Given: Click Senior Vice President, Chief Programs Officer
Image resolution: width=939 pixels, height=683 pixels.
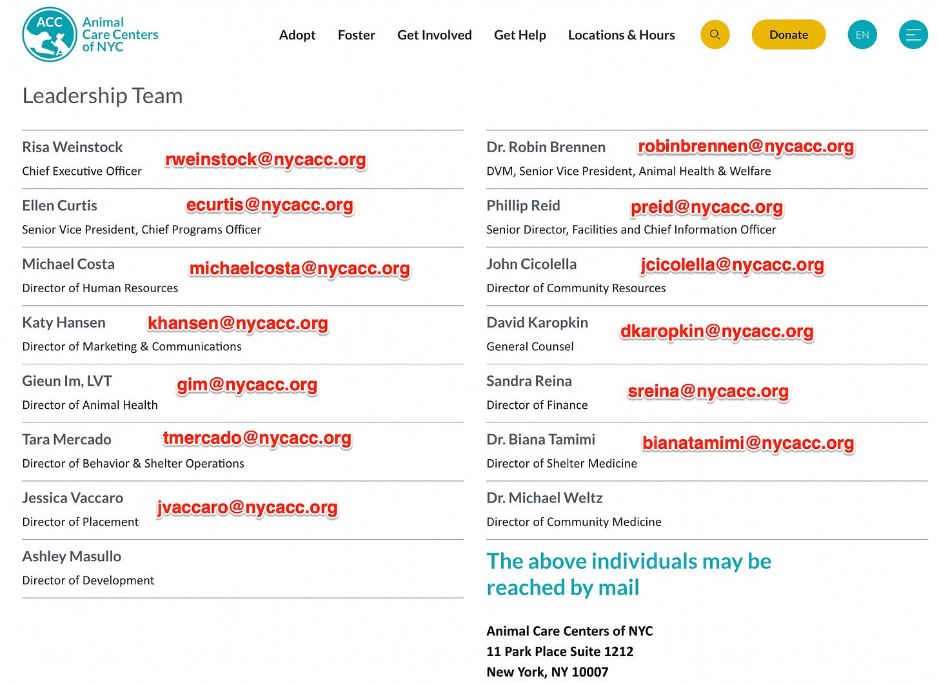Looking at the screenshot, I should click(141, 230).
